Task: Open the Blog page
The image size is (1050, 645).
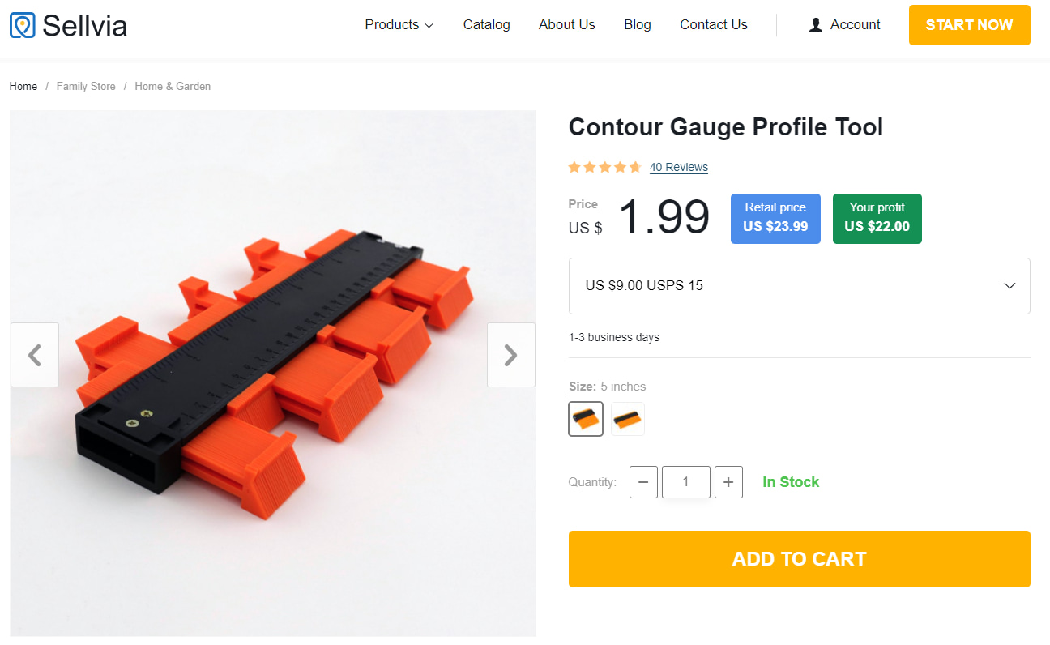Action: pyautogui.click(x=638, y=25)
